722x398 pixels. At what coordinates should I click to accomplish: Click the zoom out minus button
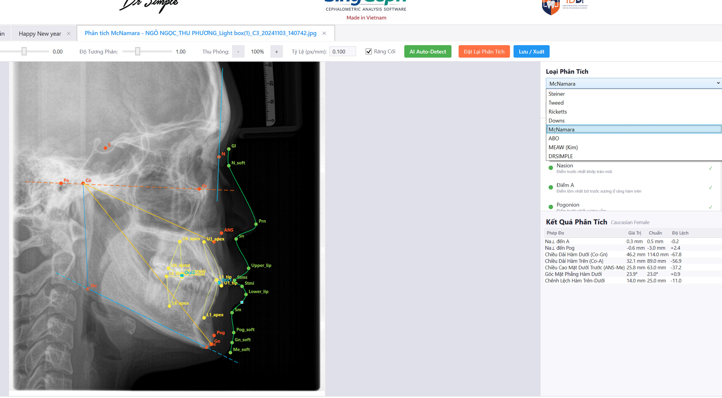238,52
